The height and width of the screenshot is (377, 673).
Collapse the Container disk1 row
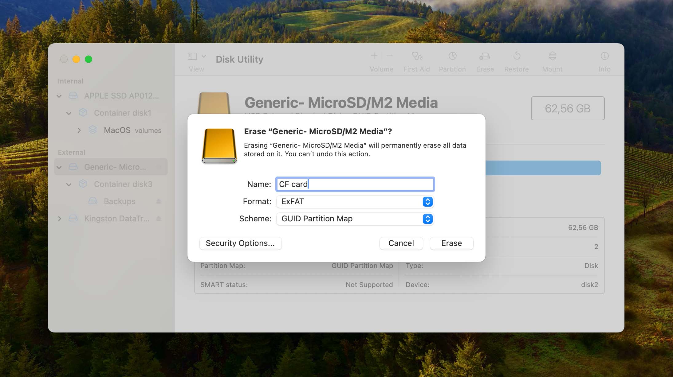click(69, 113)
